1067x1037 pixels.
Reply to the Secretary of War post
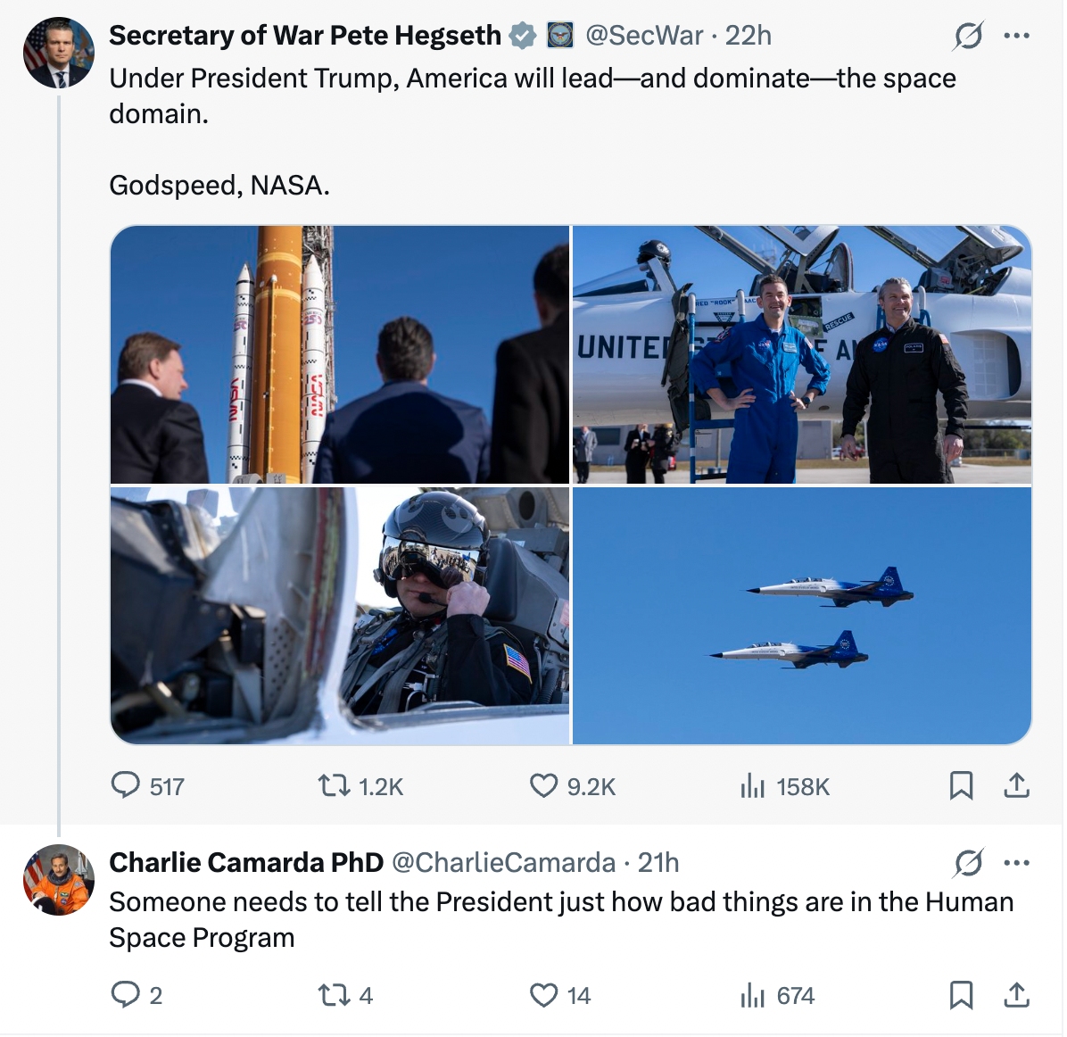[125, 785]
